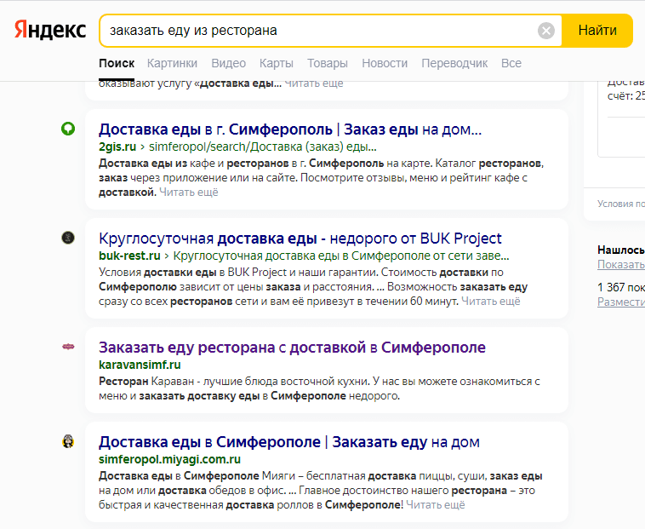645x529 pixels.
Task: Open the 2GIS Симферополь food delivery result
Action: 290,129
